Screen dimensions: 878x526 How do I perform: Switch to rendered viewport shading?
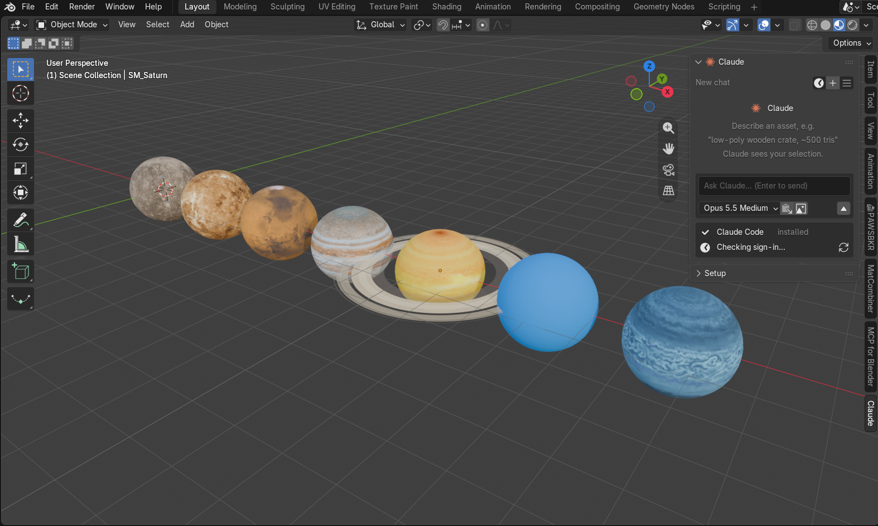(x=852, y=25)
